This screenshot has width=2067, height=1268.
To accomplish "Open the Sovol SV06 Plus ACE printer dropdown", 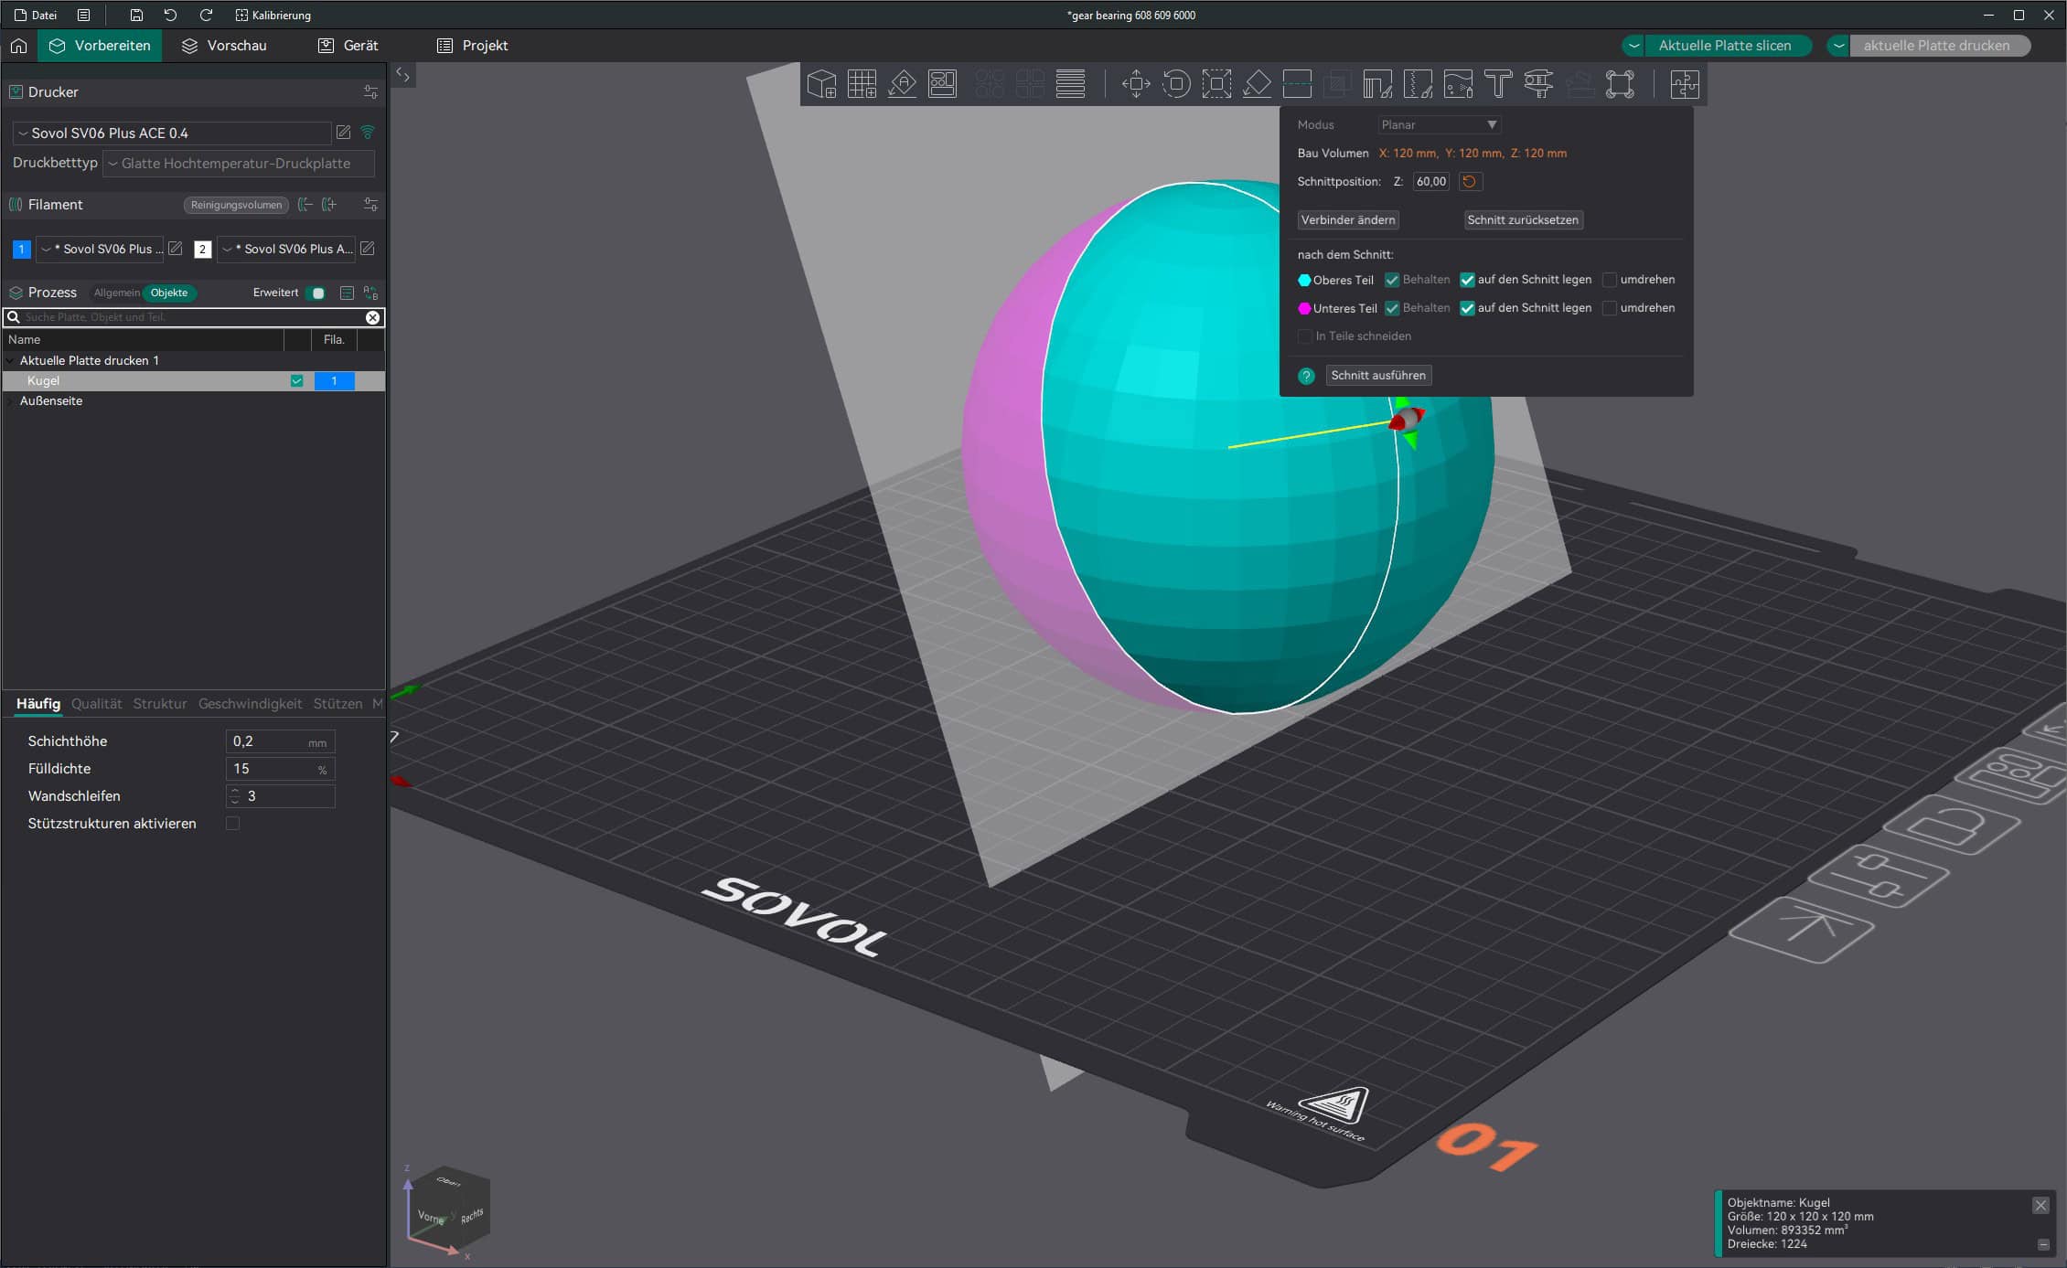I will click(x=172, y=133).
